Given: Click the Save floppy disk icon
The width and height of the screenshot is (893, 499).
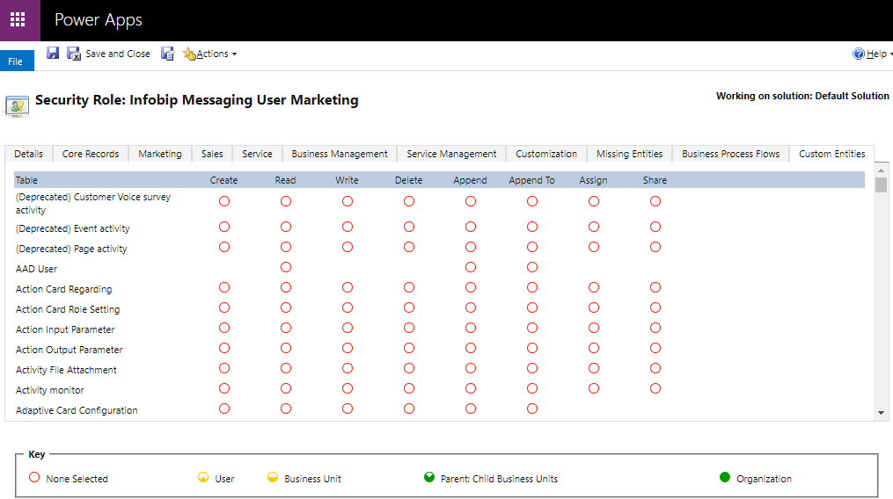Looking at the screenshot, I should 53,54.
